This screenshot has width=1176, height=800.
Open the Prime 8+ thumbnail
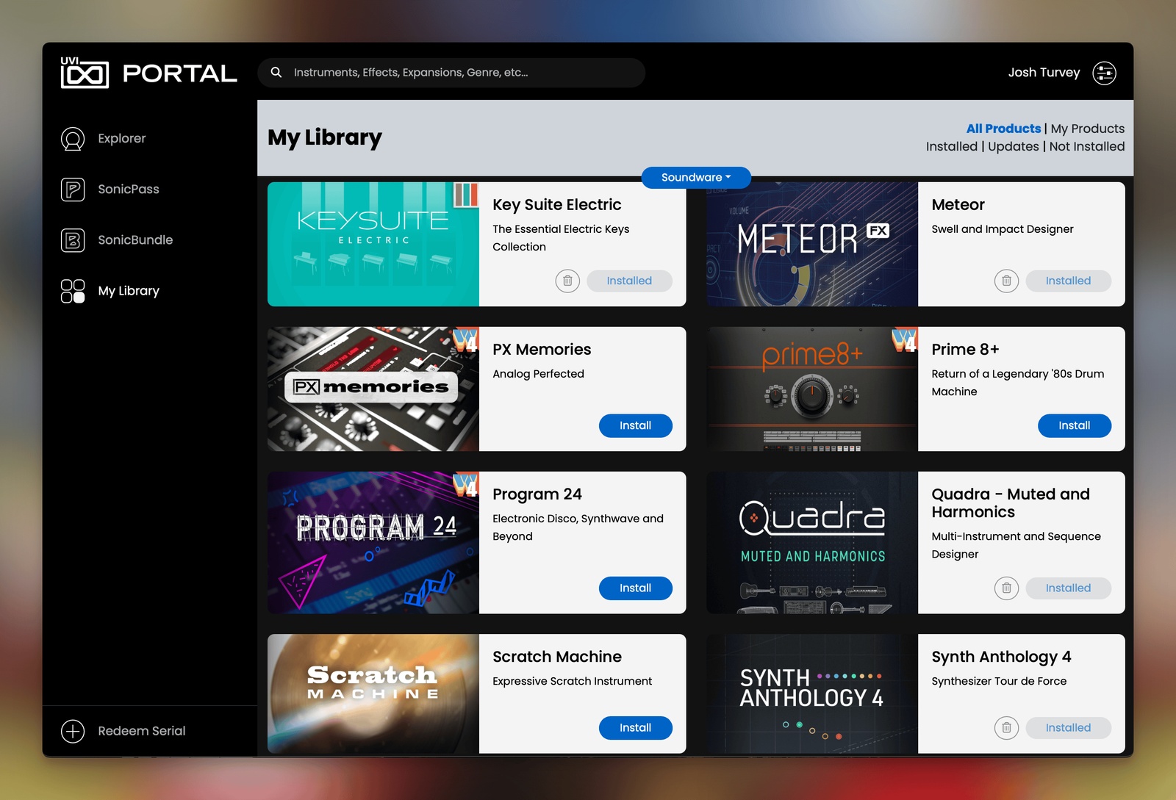coord(812,389)
